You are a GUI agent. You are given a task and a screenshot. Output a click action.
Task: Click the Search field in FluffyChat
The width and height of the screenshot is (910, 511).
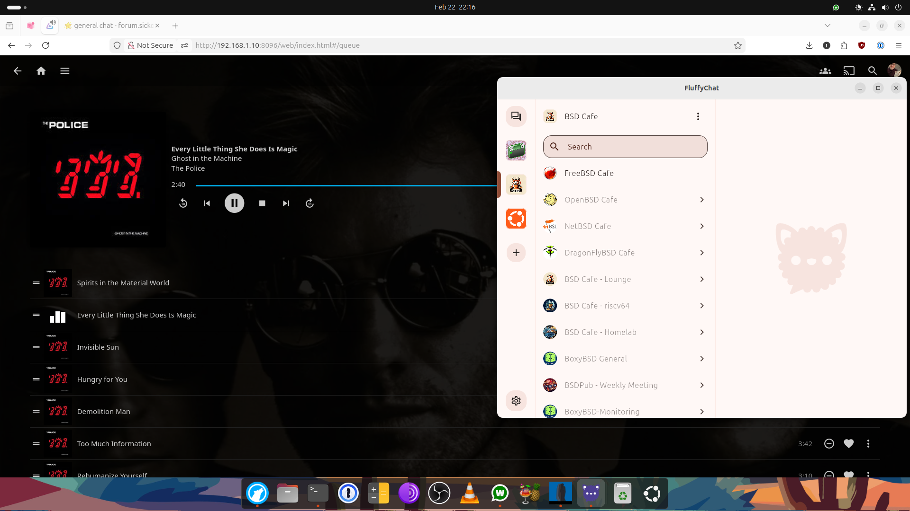625,147
